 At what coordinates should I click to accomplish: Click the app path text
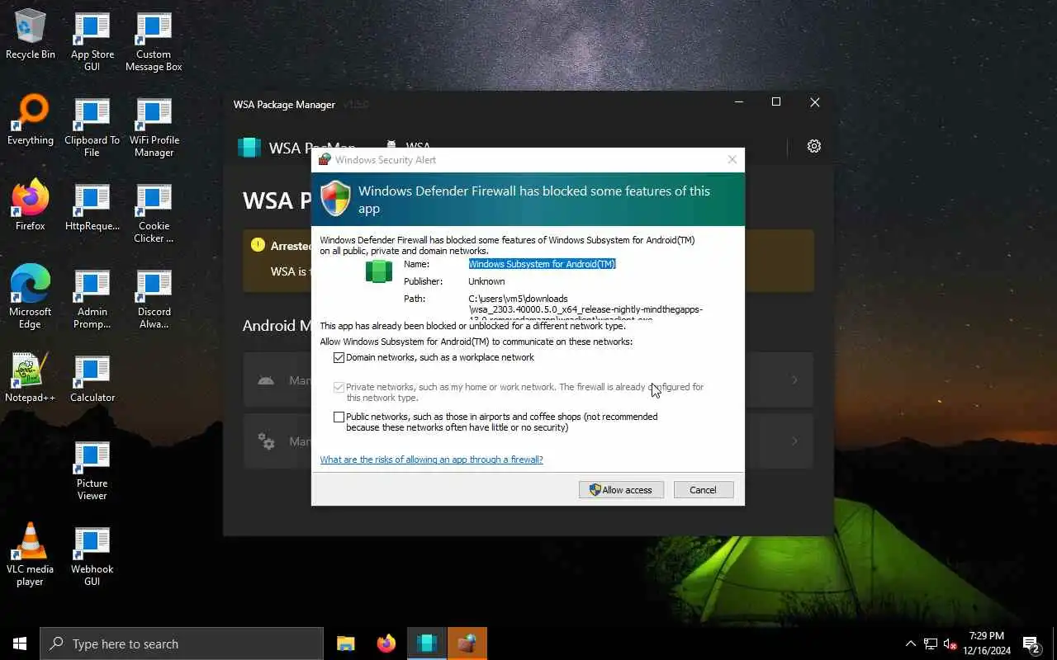[x=585, y=309]
